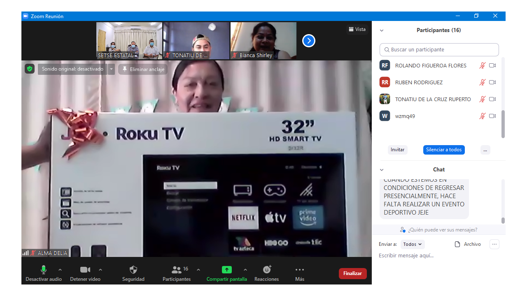
Task: Click green encryption shield icon
Action: coord(29,69)
